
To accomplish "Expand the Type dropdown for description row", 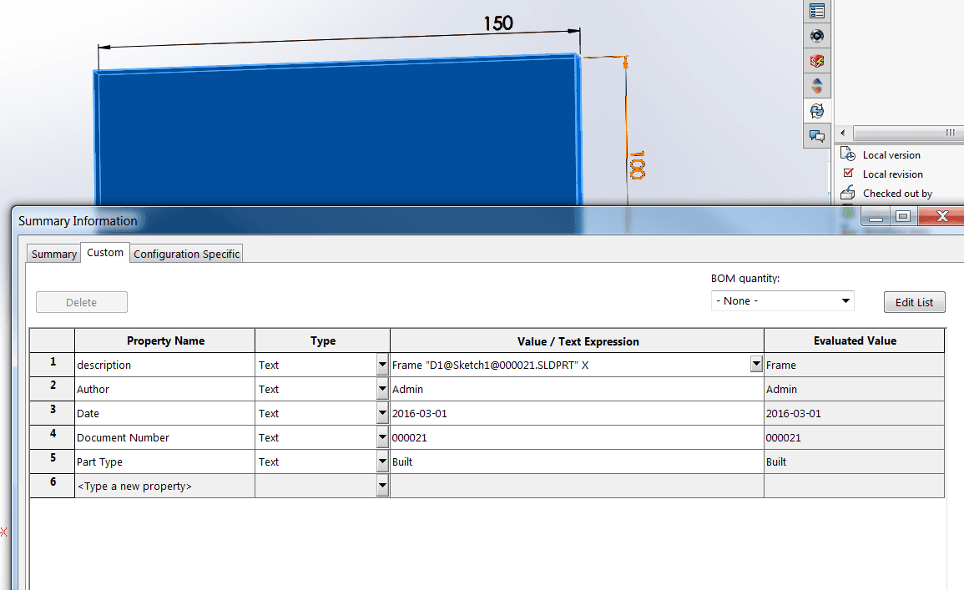I will pyautogui.click(x=382, y=365).
